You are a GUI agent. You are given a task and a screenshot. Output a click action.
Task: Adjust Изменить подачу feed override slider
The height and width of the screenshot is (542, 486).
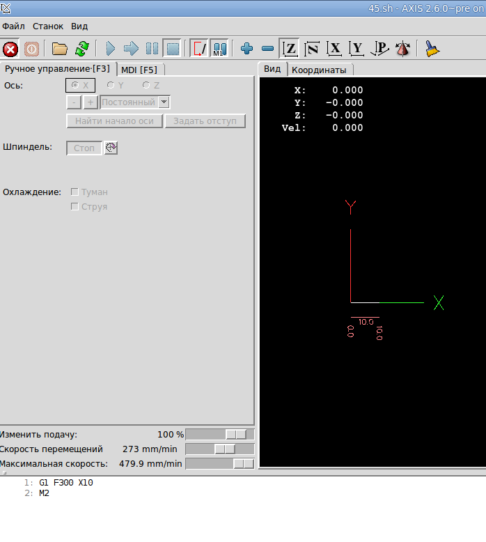pyautogui.click(x=220, y=435)
